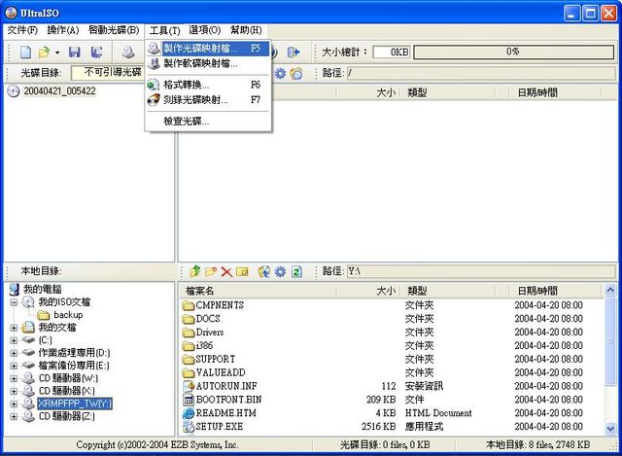The image size is (622, 456).
Task: Click the local 路徑 Y:\ path field
Action: pyautogui.click(x=481, y=271)
